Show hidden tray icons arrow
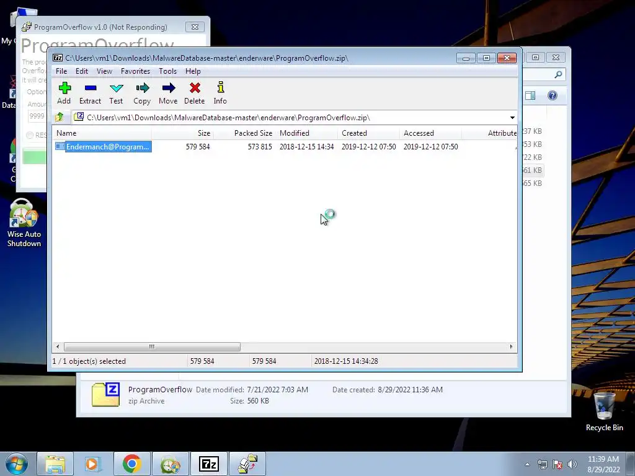The width and height of the screenshot is (635, 476). [527, 464]
